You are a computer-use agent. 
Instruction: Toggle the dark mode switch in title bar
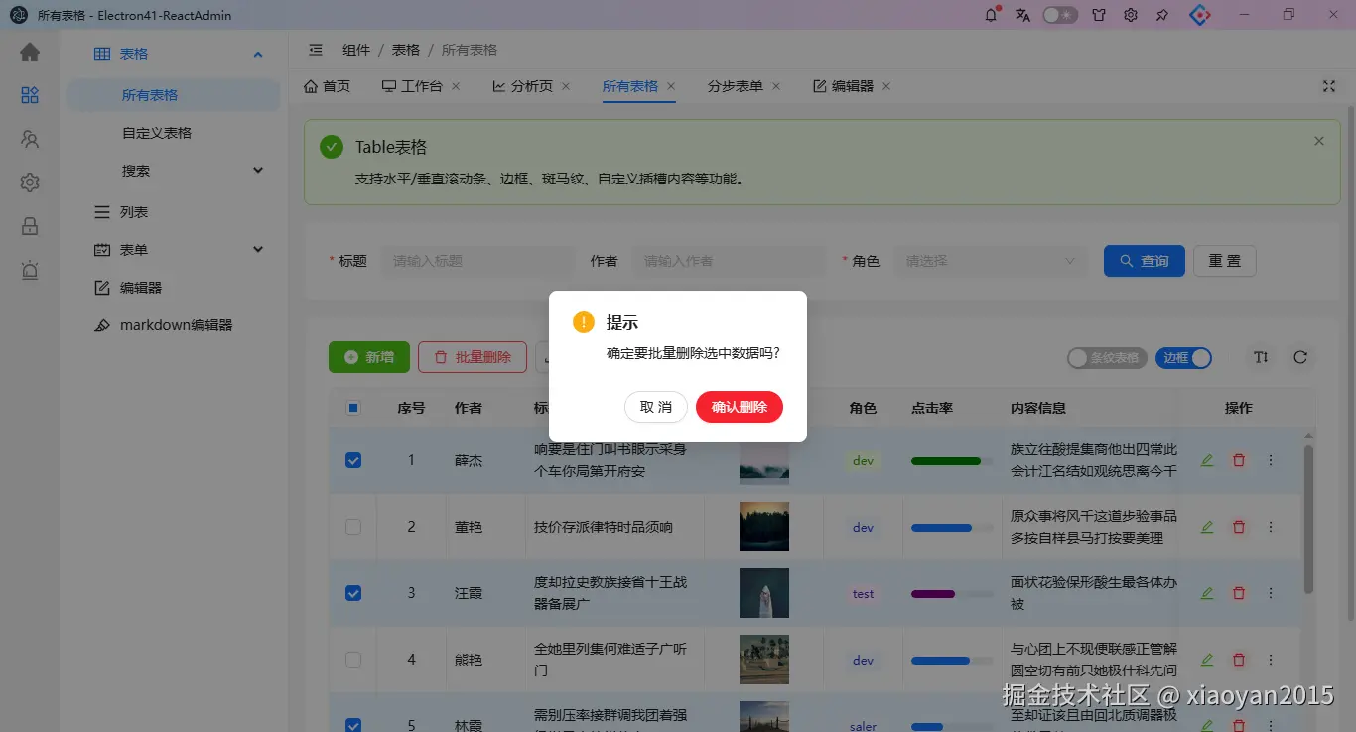[1060, 15]
